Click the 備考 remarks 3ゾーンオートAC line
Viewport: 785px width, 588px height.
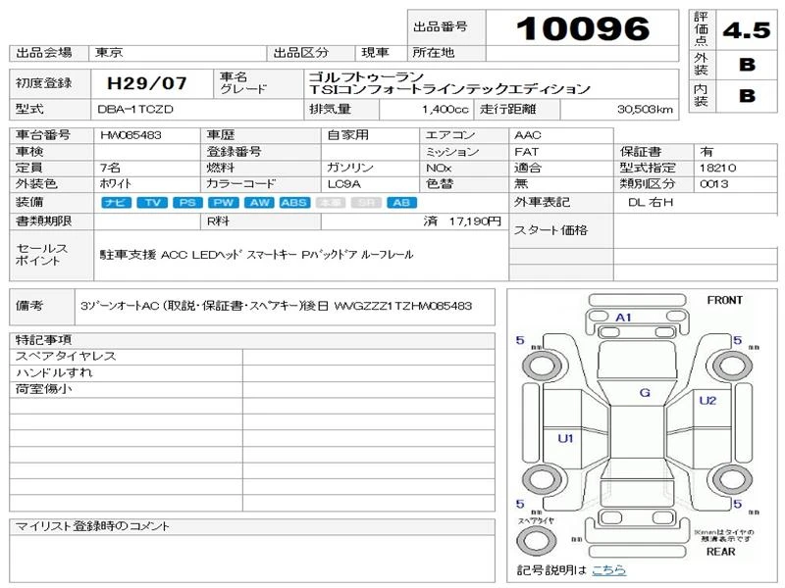click(276, 306)
